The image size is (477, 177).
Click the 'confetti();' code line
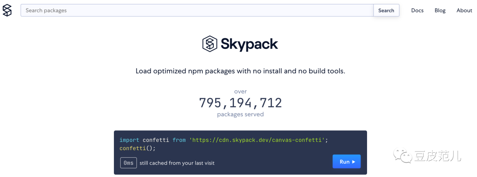point(137,148)
